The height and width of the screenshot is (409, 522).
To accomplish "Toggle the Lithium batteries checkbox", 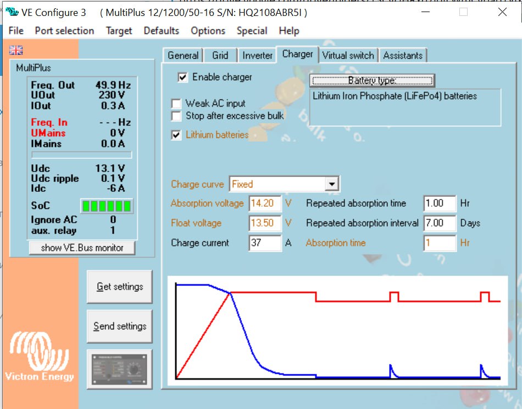I will pyautogui.click(x=176, y=135).
